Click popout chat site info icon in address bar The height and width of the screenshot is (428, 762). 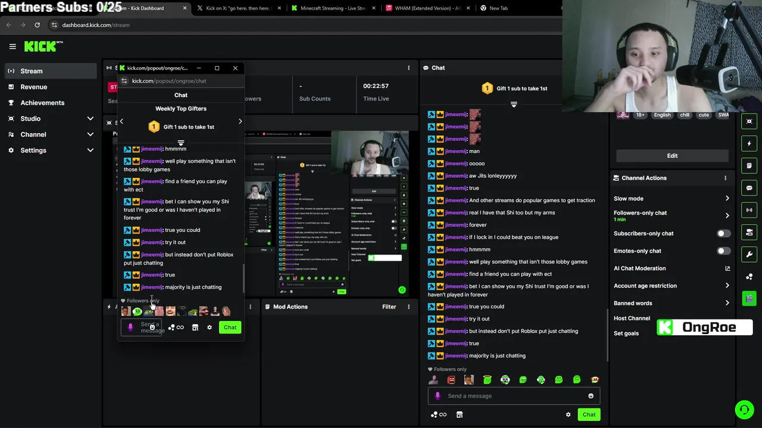124,81
